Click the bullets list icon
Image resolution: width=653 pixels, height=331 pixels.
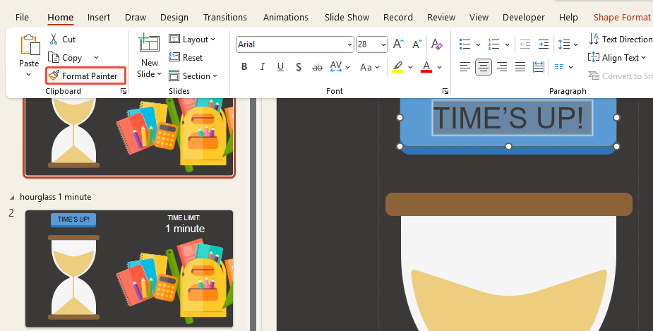465,44
